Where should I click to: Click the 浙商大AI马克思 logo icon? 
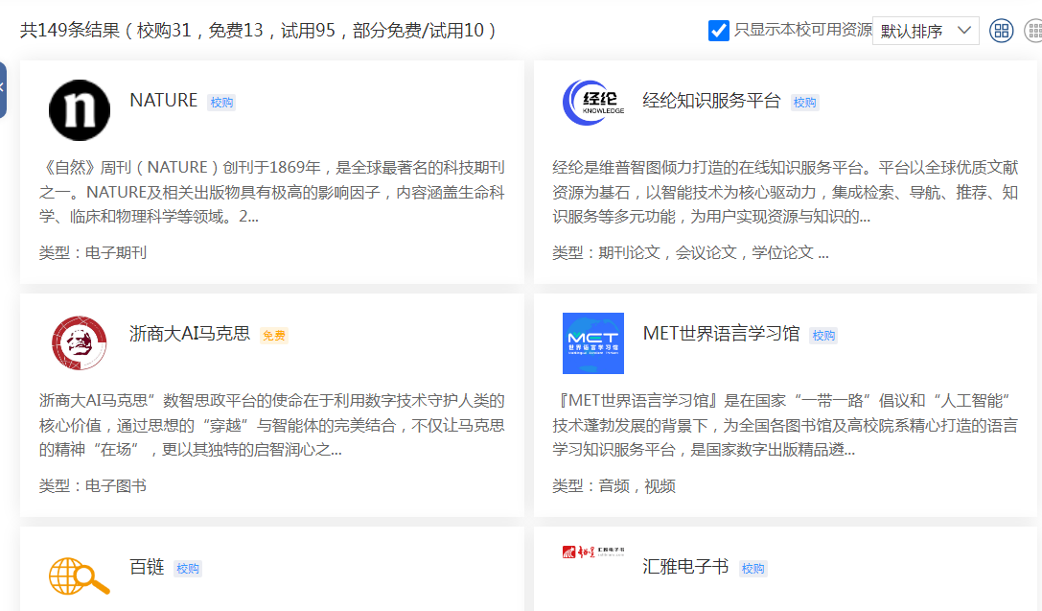point(79,343)
